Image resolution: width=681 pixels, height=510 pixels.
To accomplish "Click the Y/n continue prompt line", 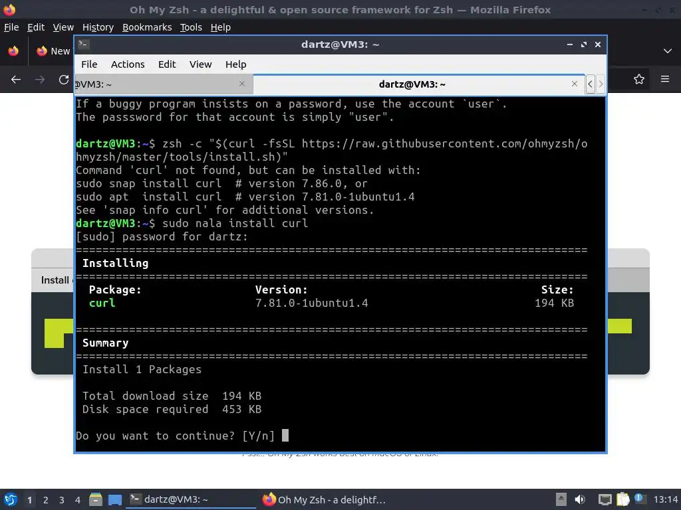I will pos(182,436).
